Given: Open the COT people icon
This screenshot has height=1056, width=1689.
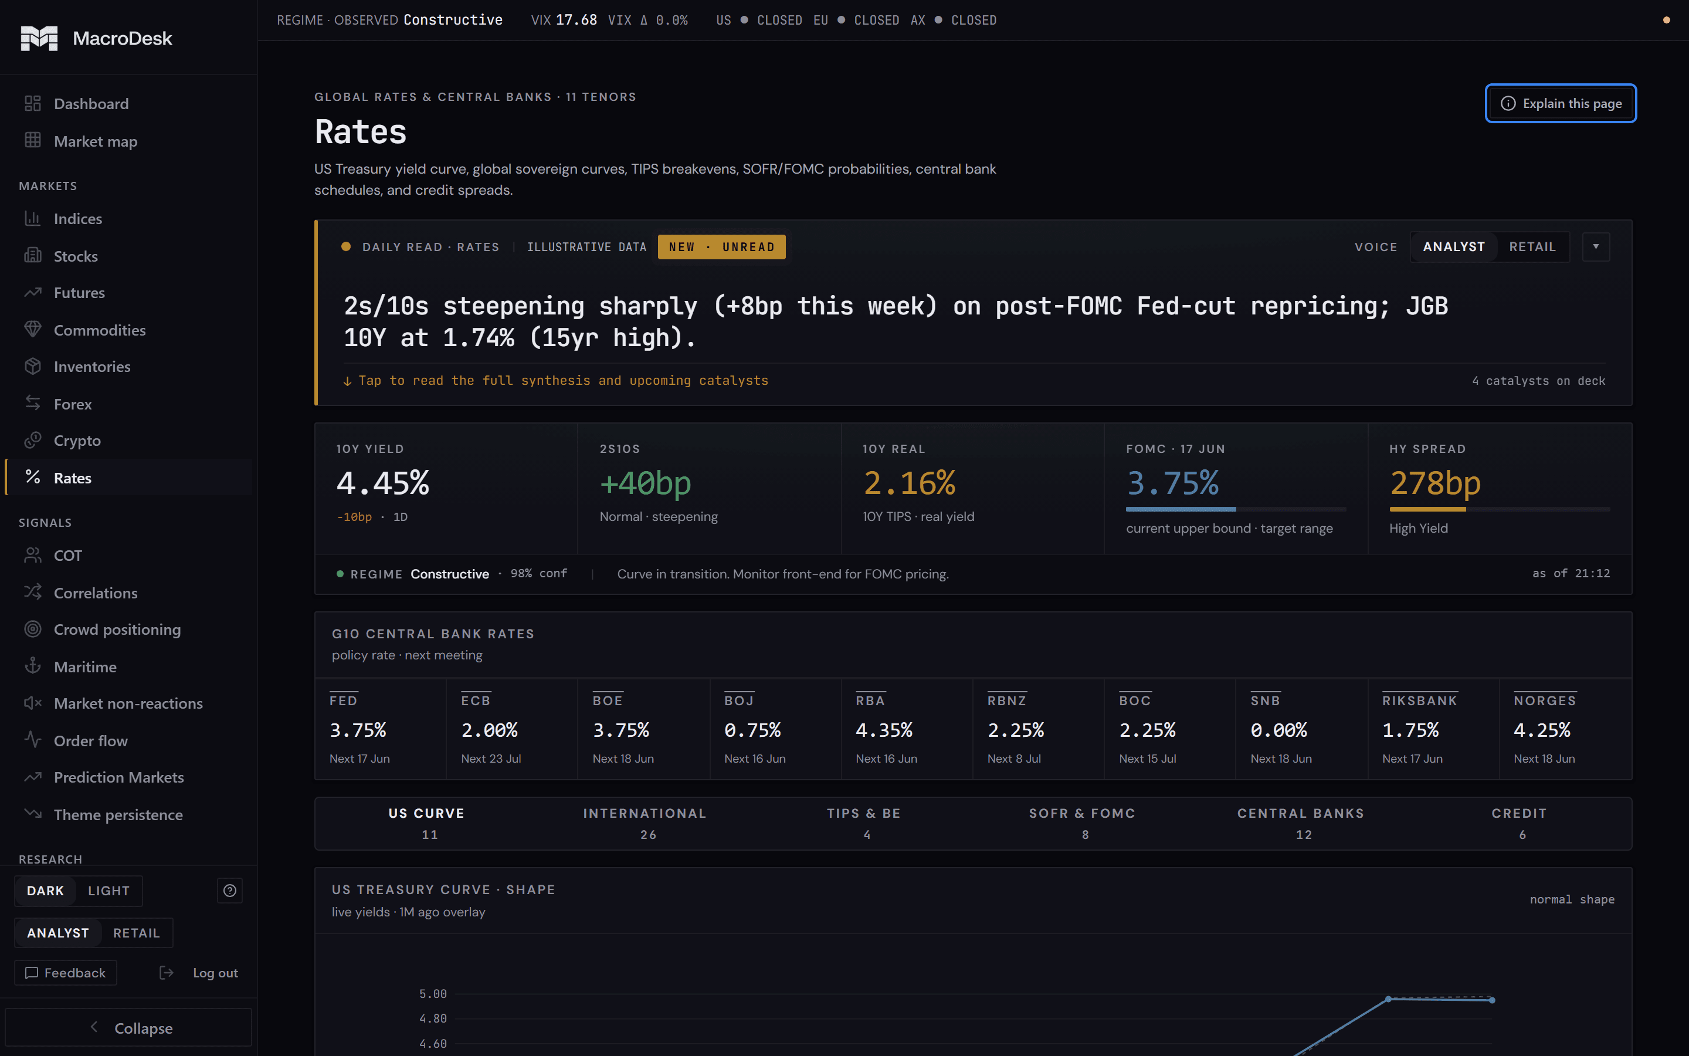Looking at the screenshot, I should pyautogui.click(x=33, y=555).
